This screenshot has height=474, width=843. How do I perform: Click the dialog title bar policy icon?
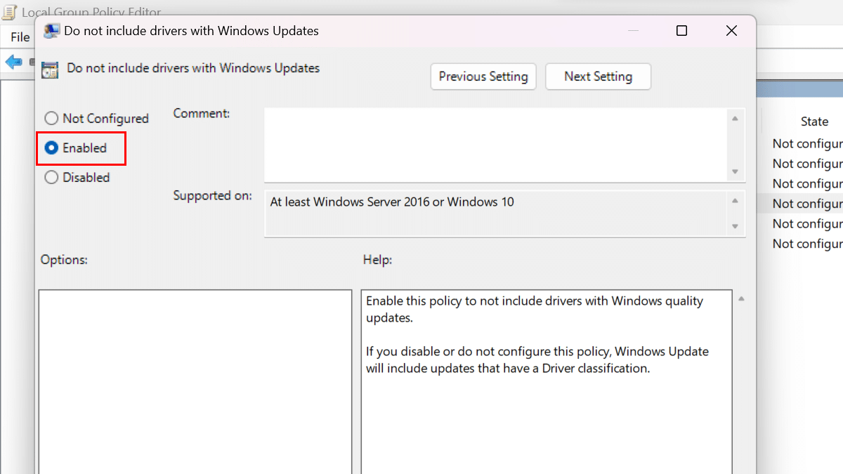pos(51,31)
